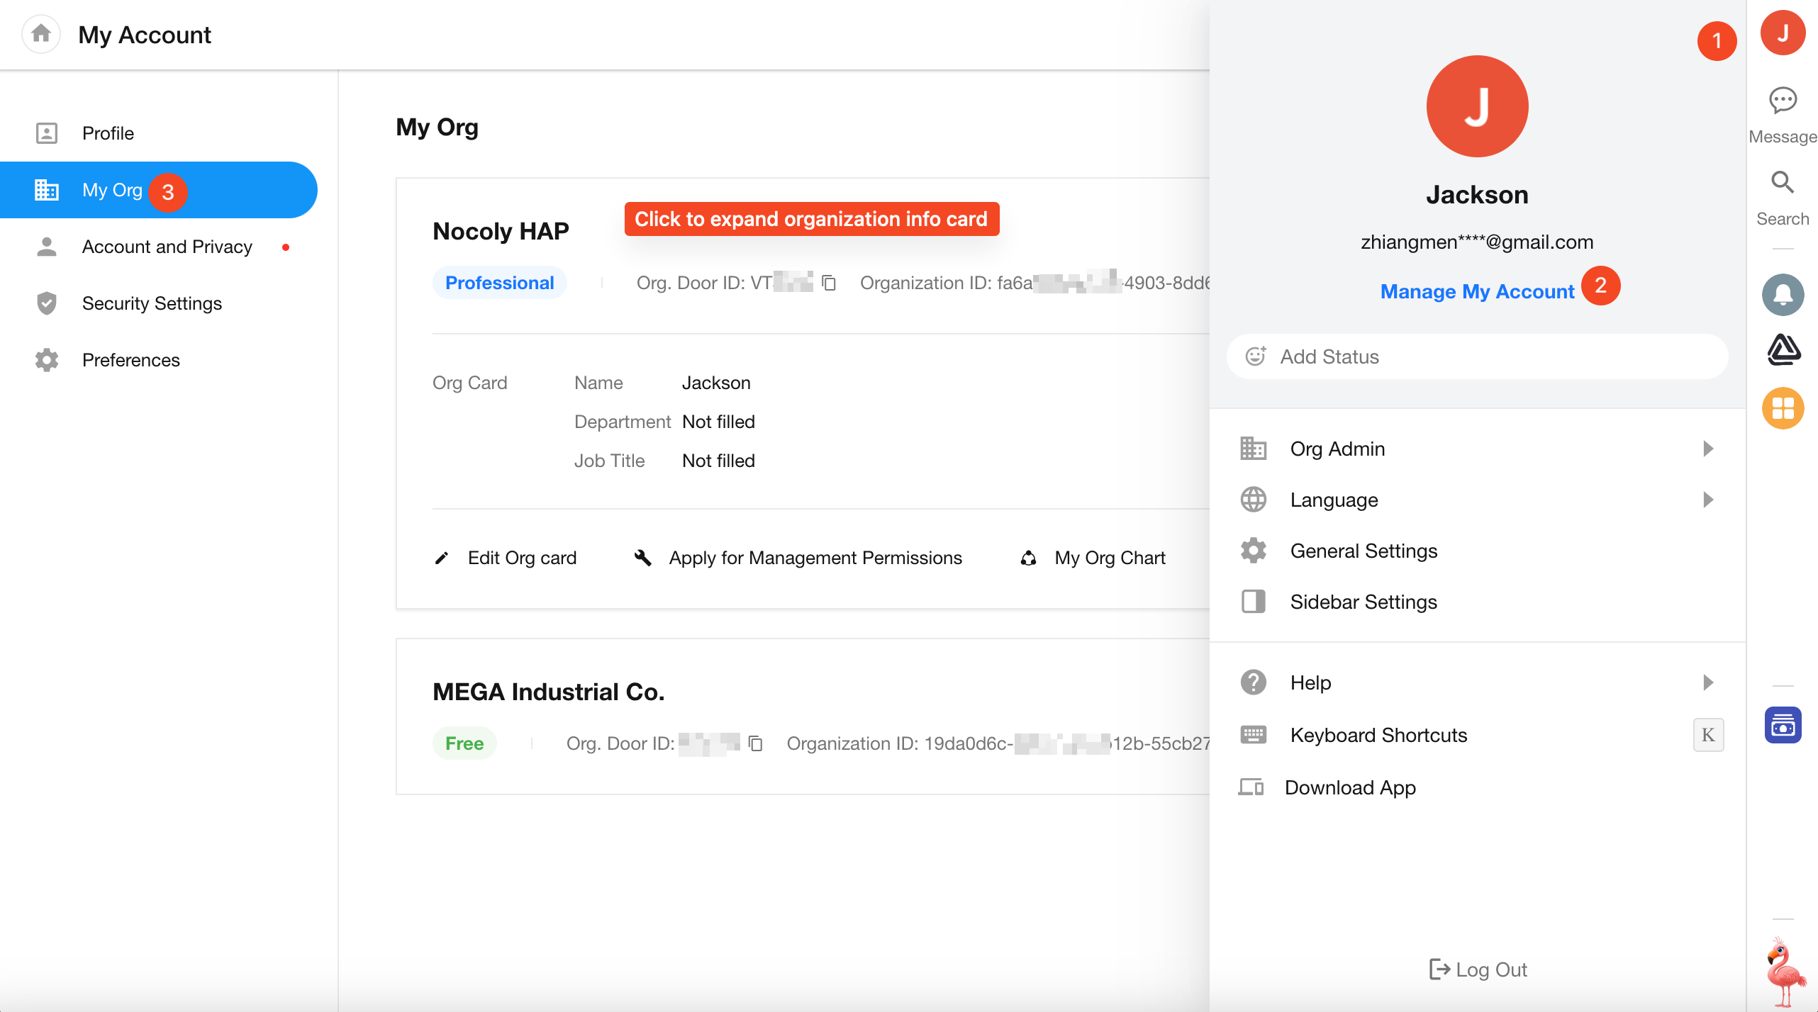1818x1012 pixels.
Task: Click the triangle logo icon in sidebar
Action: coord(1783,349)
